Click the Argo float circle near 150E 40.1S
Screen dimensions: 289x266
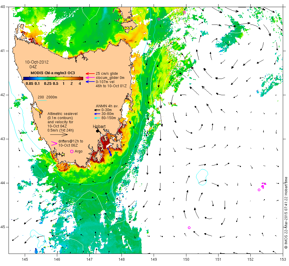[x=185, y=12]
